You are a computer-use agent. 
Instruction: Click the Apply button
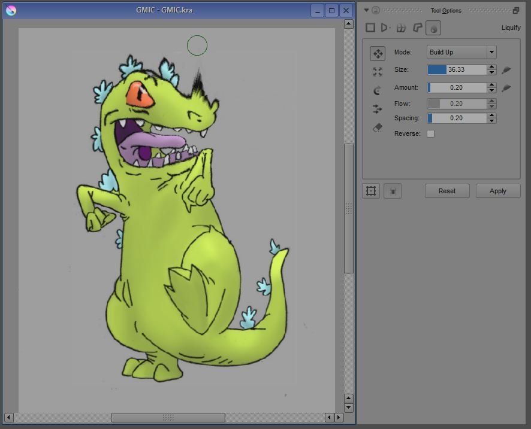(x=498, y=191)
